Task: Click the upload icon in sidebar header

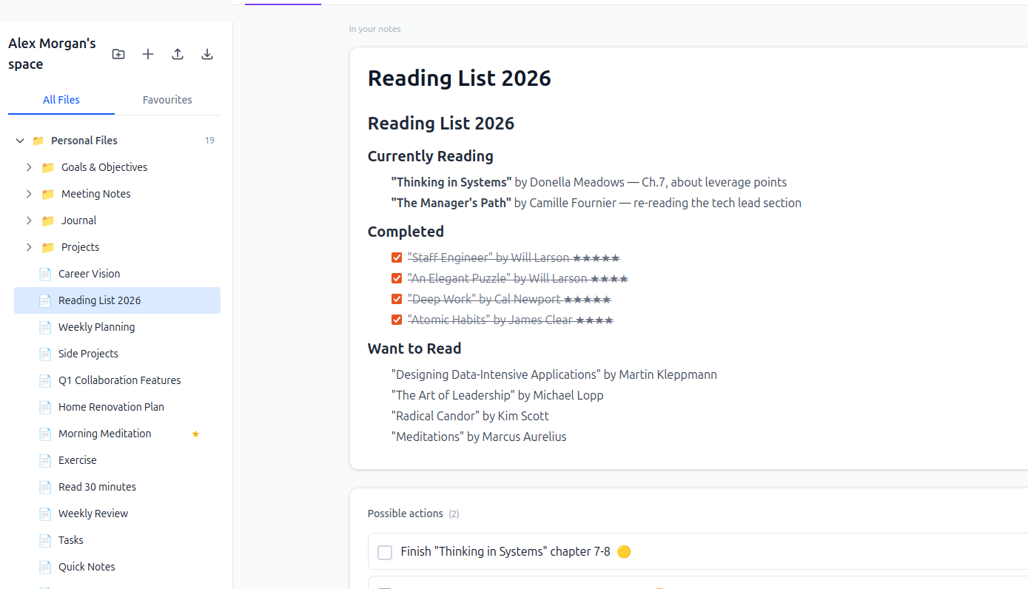Action: (x=178, y=54)
